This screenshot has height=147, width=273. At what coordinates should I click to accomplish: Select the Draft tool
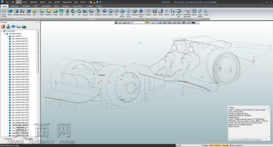pyautogui.click(x=55, y=12)
